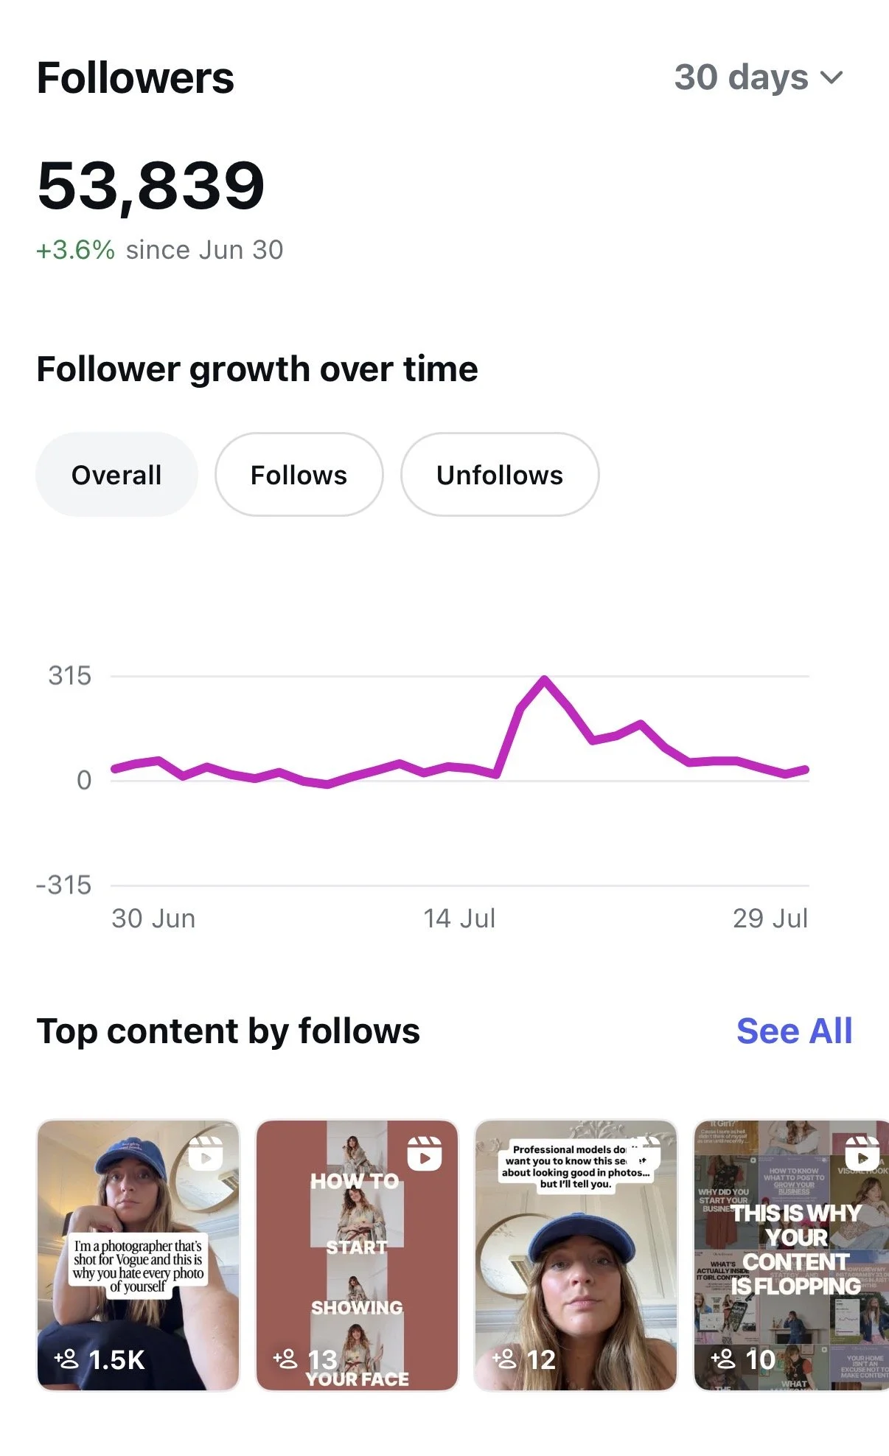Screen dimensions: 889x1456
Task: Click follower icon beside 13 count
Action: tap(285, 1358)
